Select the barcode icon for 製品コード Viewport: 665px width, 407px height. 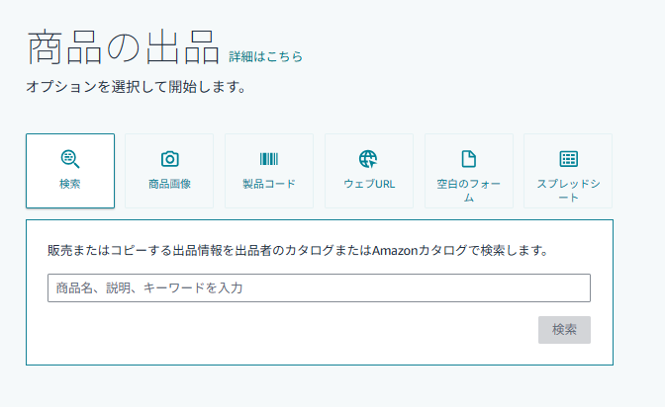[x=269, y=159]
